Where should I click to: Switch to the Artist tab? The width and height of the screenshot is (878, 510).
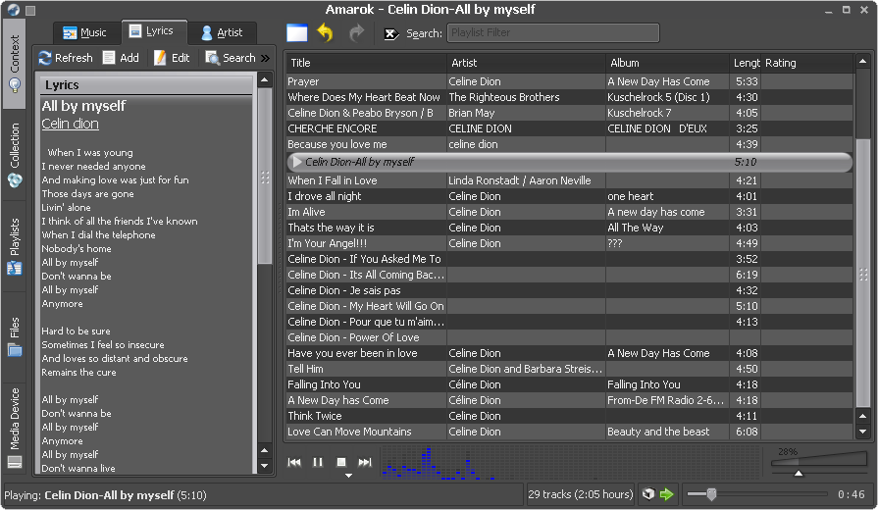(x=223, y=33)
